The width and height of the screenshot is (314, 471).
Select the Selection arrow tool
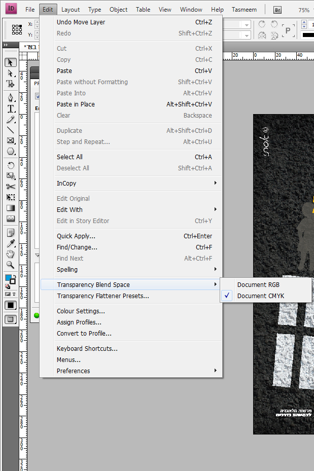click(10, 62)
